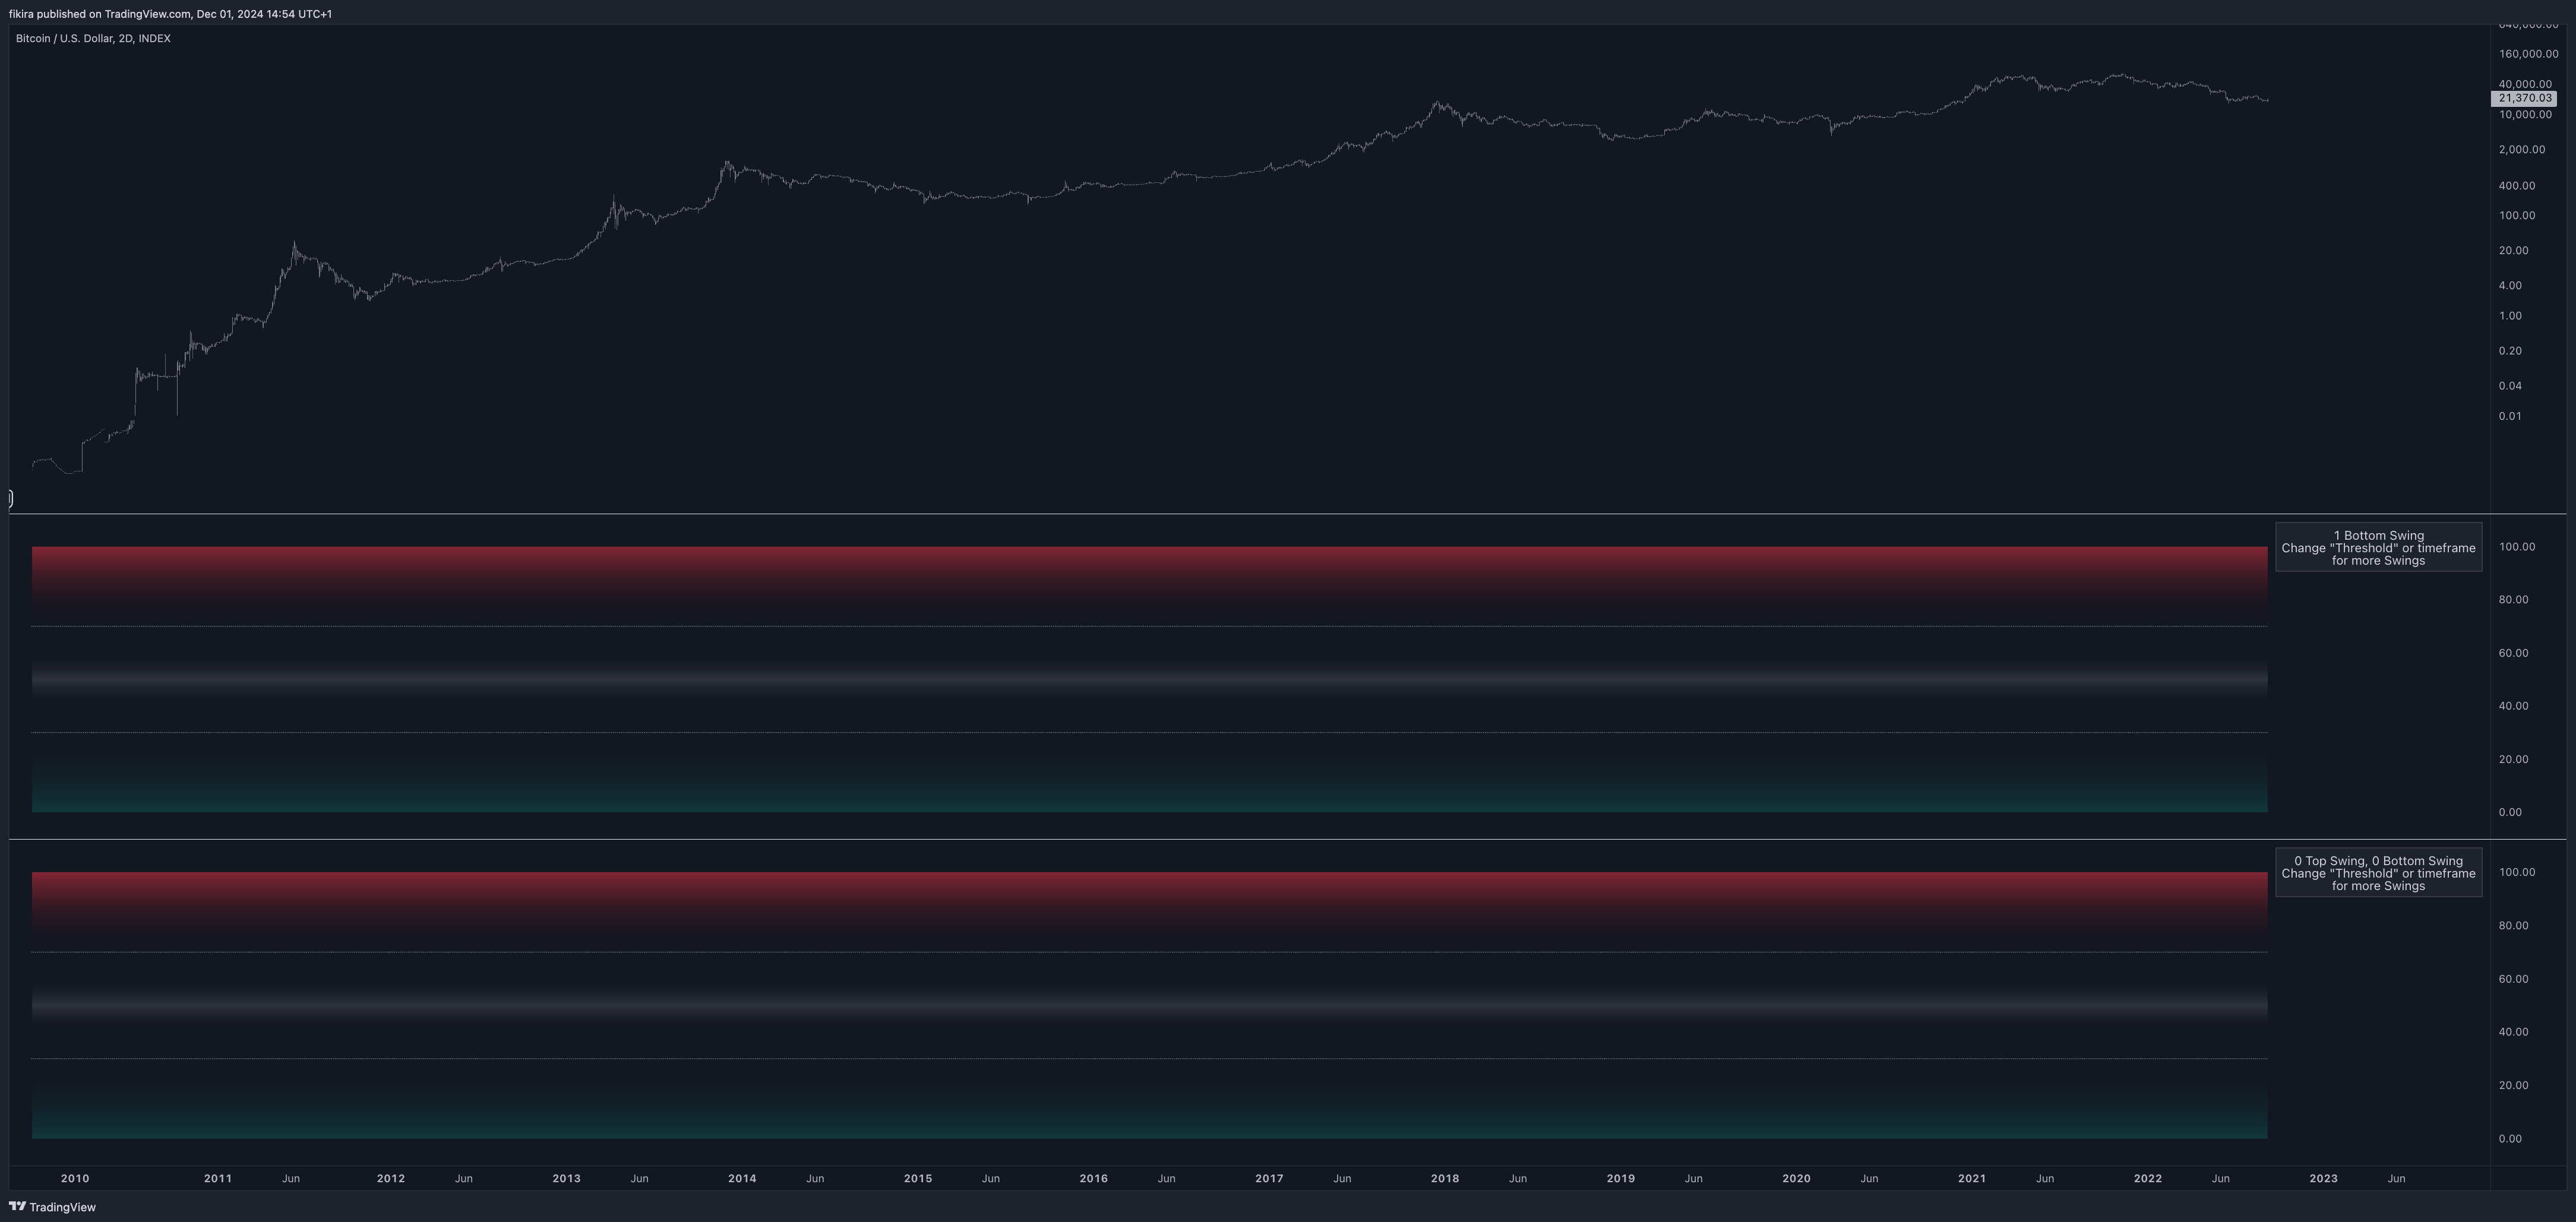Click the current price label 21,370.03
The height and width of the screenshot is (1222, 2576).
point(2525,98)
